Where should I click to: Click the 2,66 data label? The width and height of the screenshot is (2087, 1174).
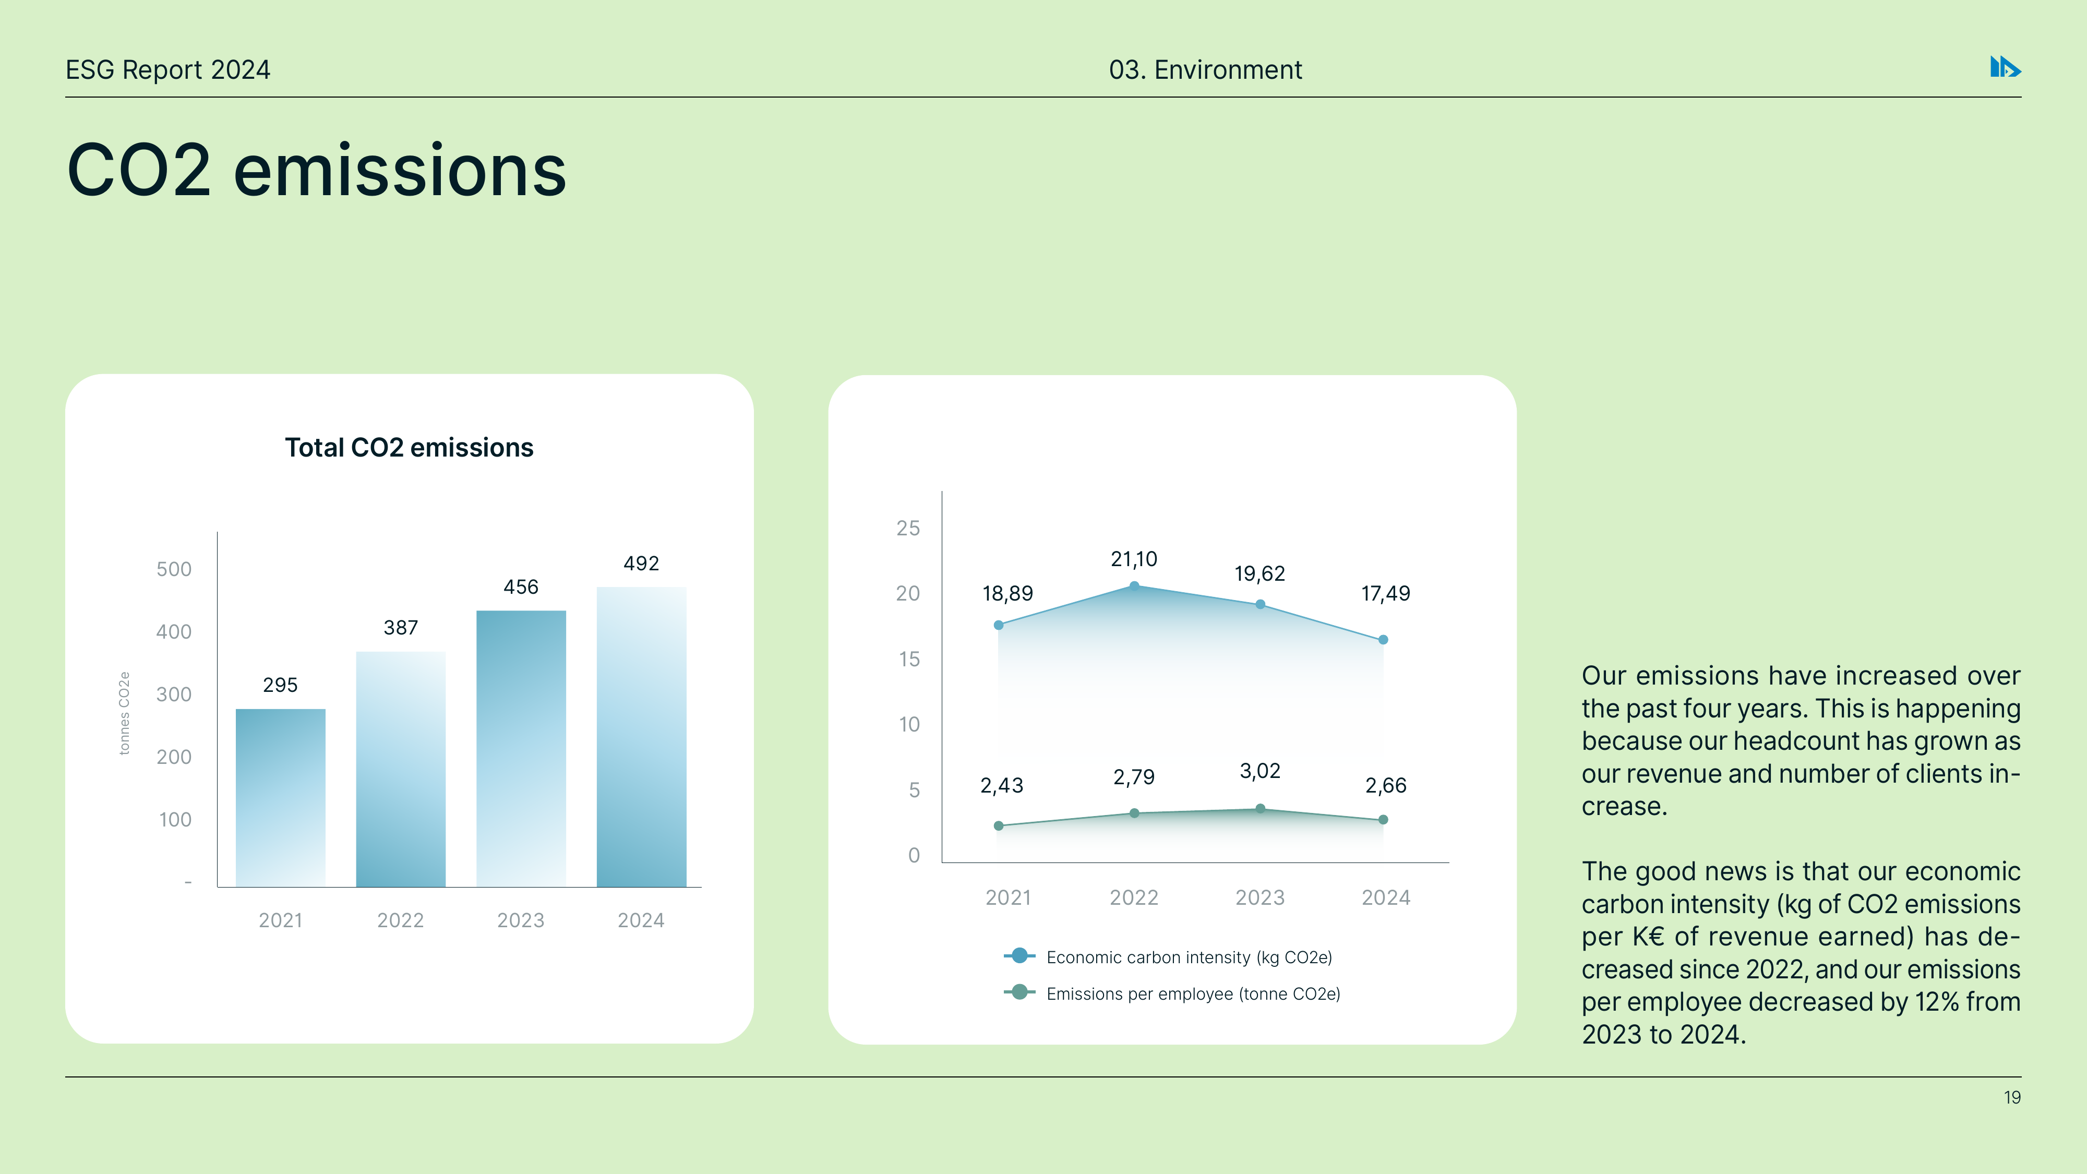pos(1385,786)
